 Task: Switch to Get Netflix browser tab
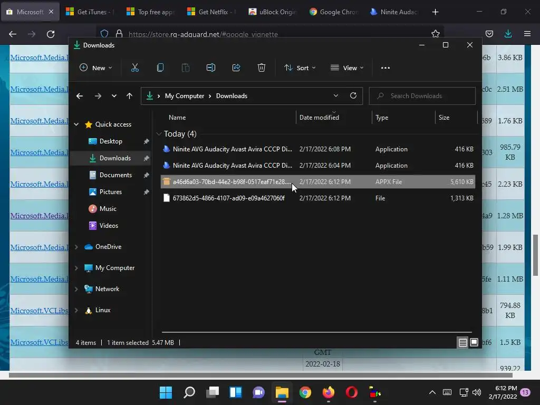(211, 12)
